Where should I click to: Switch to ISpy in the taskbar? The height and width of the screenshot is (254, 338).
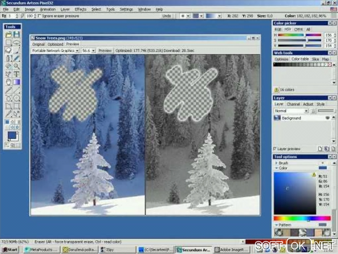(118, 250)
